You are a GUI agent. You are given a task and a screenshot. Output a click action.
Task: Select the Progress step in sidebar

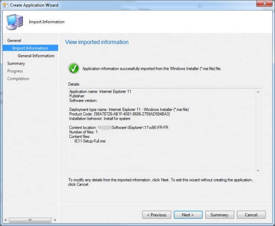tap(15, 71)
